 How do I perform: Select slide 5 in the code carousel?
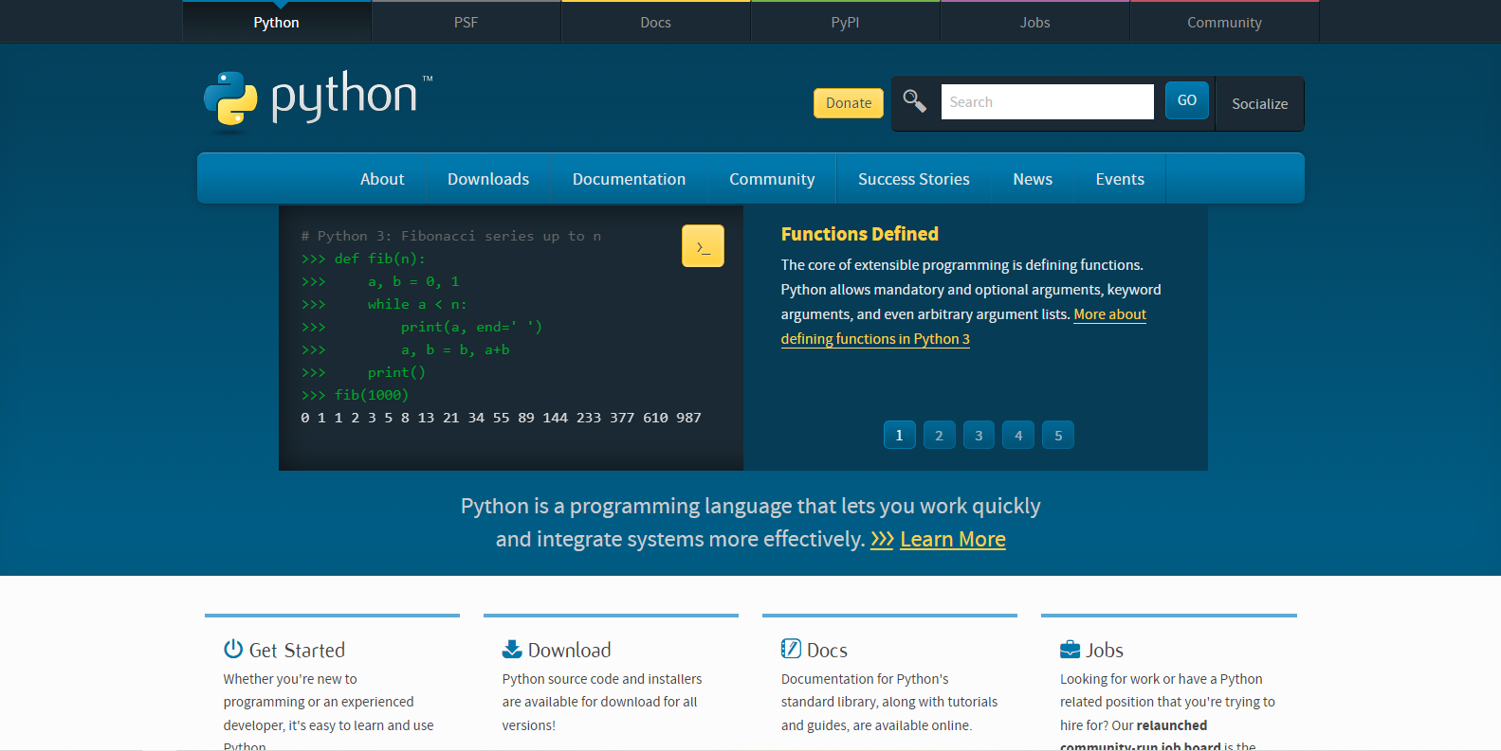[x=1058, y=435]
